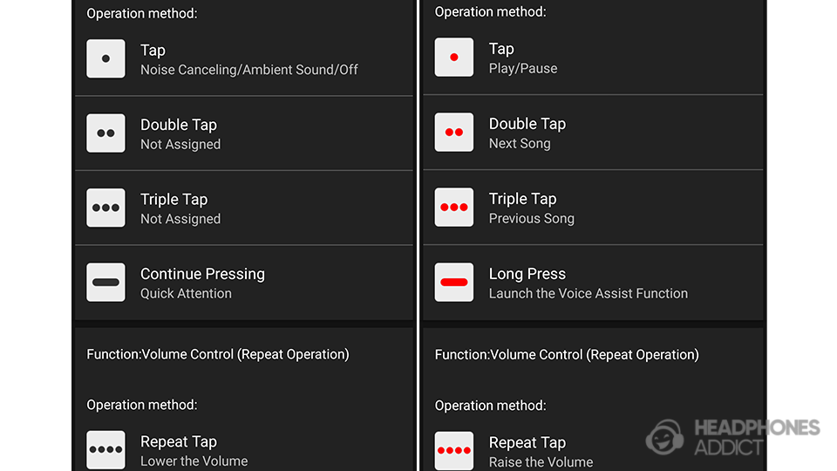Image resolution: width=837 pixels, height=471 pixels.
Task: Click the Double Tap Not Assigned text
Action: pyautogui.click(x=180, y=145)
